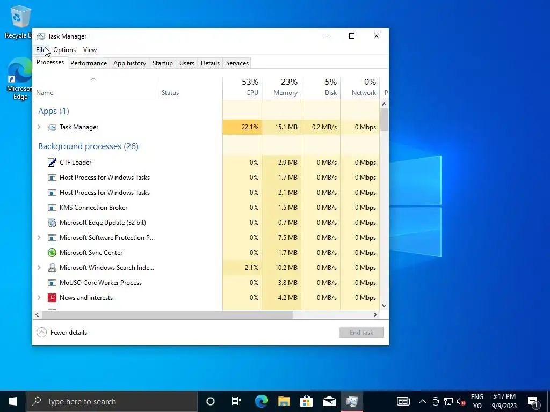Sort by the Status column header

191,88
